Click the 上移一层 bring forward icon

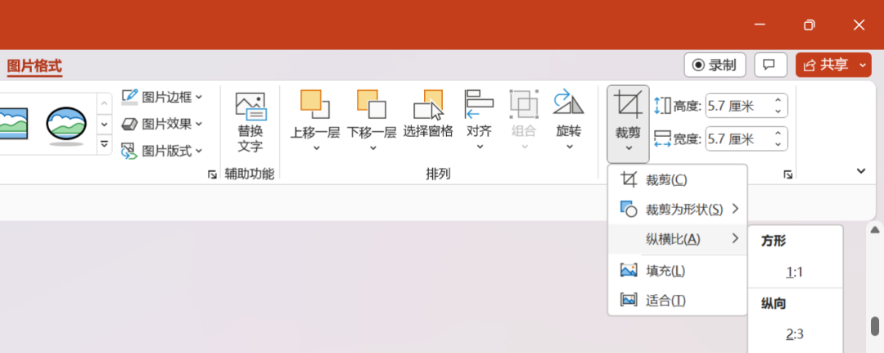314,104
